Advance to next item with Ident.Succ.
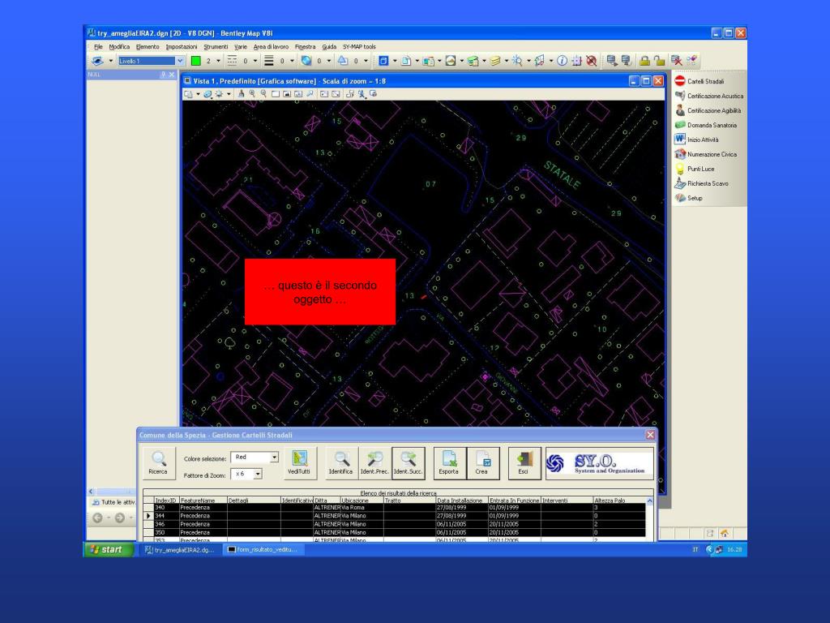The height and width of the screenshot is (623, 830). [407, 462]
